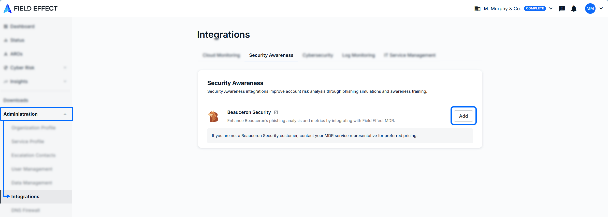Switch to the IT Service Management tab

(x=410, y=55)
